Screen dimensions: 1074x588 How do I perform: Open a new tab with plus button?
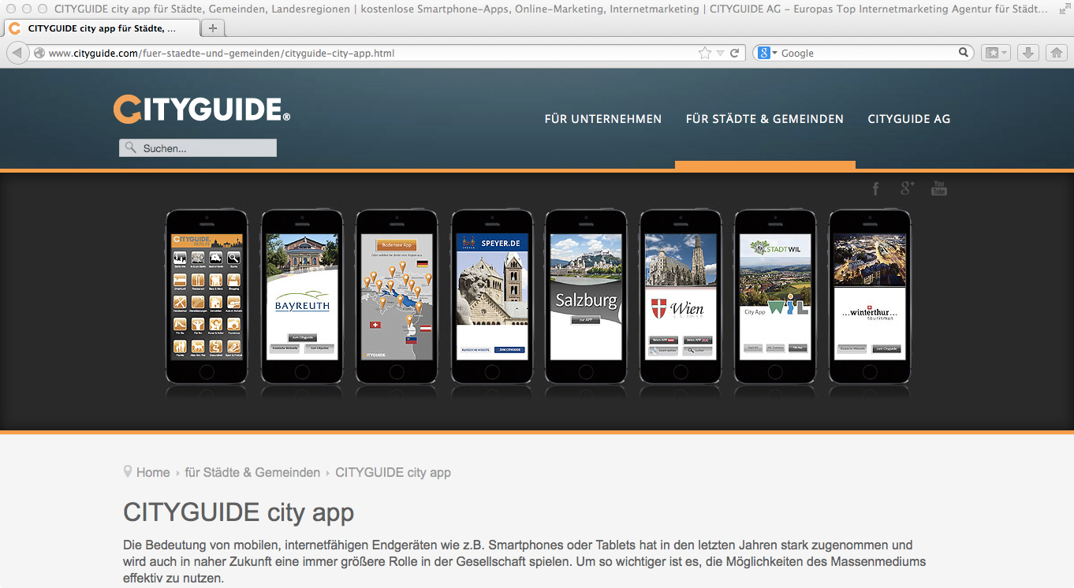coord(213,28)
